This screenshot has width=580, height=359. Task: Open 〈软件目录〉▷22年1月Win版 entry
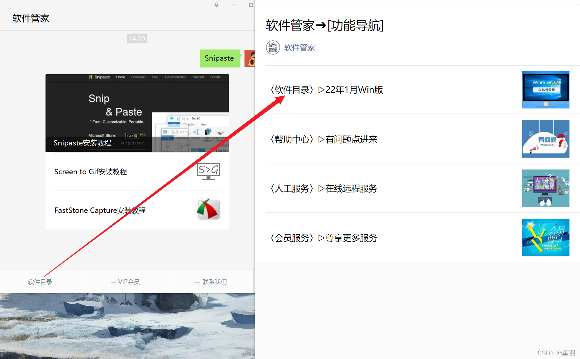click(x=423, y=90)
